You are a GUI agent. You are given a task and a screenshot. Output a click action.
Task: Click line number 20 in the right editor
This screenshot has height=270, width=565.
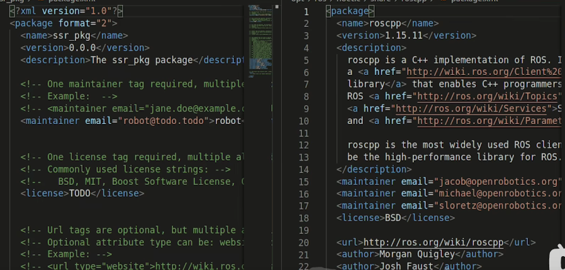coord(304,242)
